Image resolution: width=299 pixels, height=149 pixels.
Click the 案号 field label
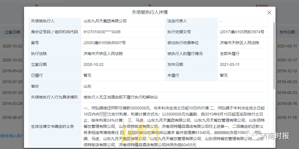[x=35, y=43]
